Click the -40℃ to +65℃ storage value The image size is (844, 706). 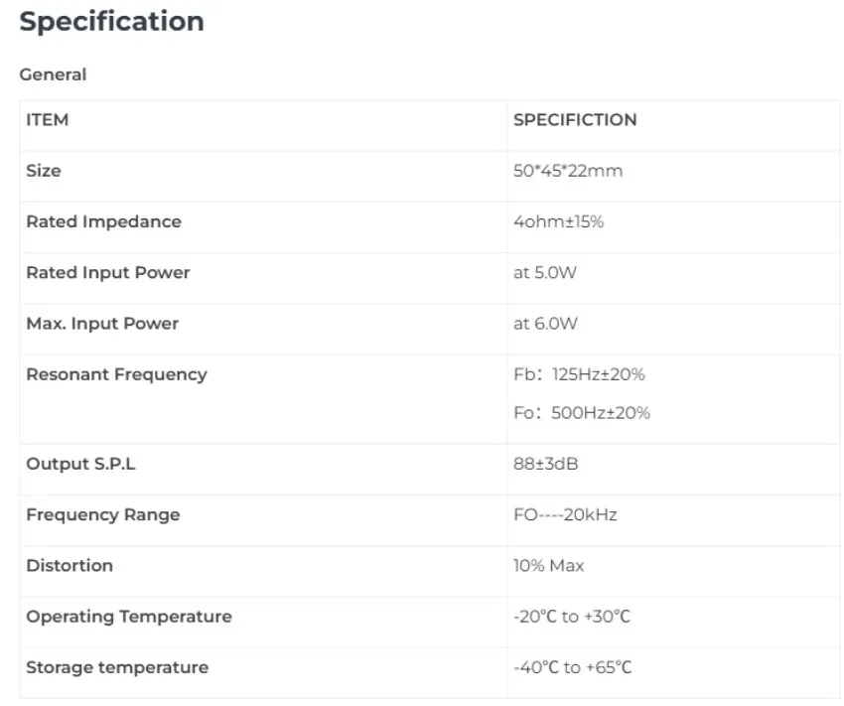point(572,667)
